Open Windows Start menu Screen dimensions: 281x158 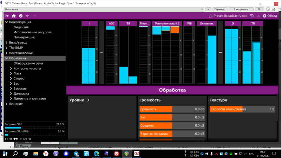click(5, 154)
